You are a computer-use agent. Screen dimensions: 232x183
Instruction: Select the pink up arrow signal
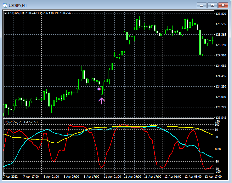coord(101,101)
